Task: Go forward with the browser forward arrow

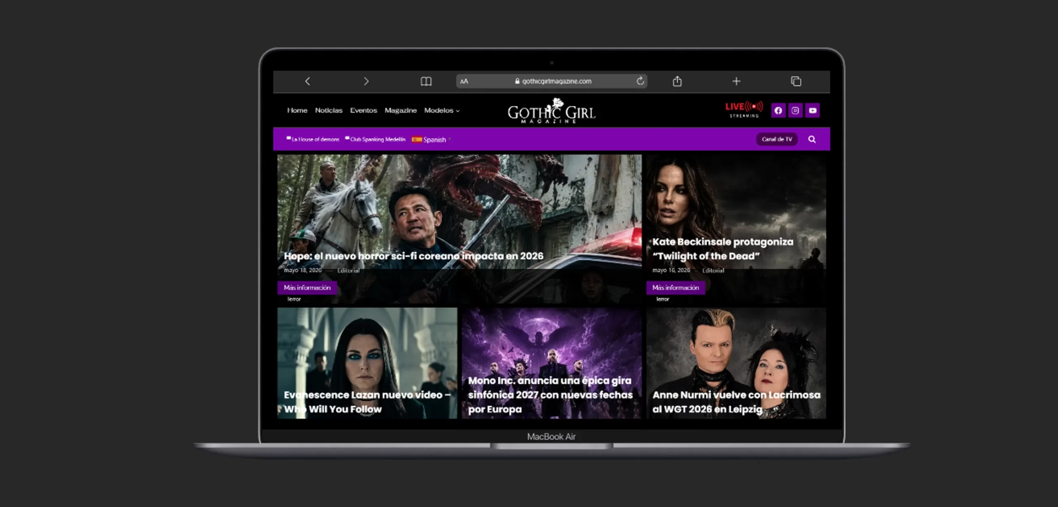Action: [x=366, y=81]
